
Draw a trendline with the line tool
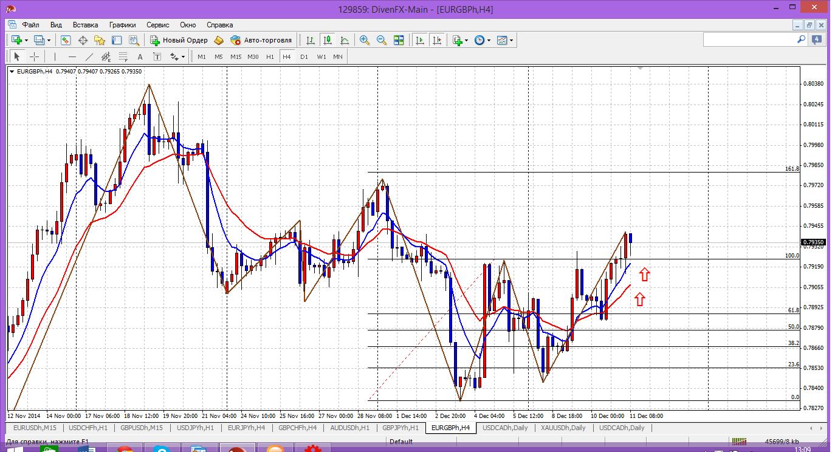[89, 56]
